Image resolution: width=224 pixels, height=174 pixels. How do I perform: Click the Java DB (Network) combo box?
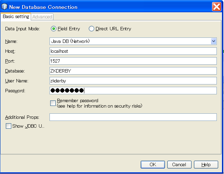point(133,41)
